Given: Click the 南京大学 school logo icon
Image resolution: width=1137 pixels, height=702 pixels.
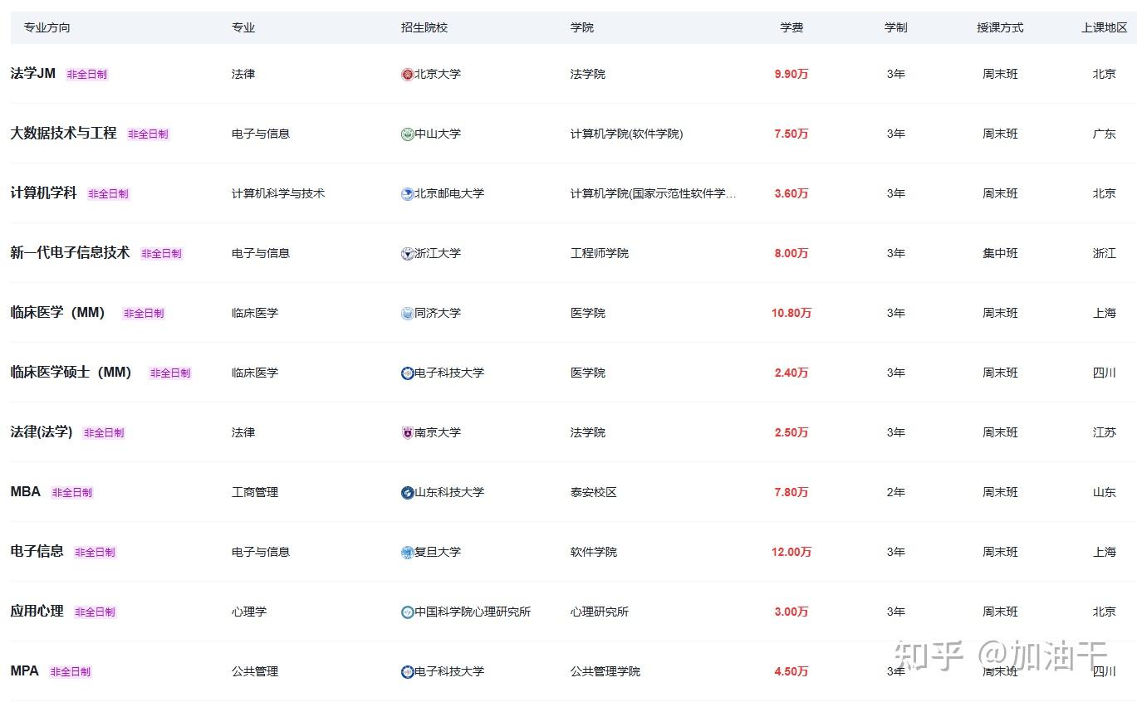Looking at the screenshot, I should (x=407, y=433).
